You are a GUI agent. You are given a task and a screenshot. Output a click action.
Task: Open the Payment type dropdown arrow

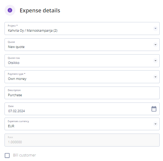click(x=155, y=77)
